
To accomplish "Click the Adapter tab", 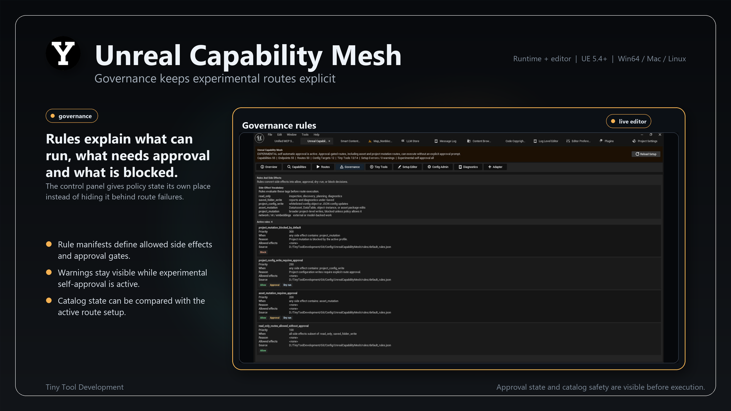I will (495, 167).
